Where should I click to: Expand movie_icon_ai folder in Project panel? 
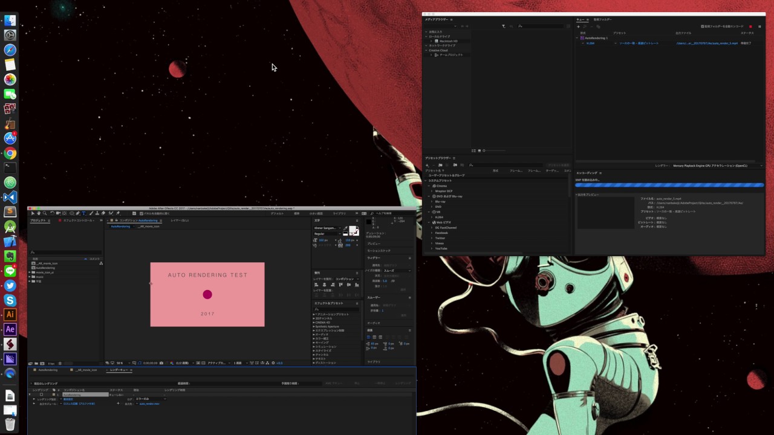pyautogui.click(x=30, y=272)
